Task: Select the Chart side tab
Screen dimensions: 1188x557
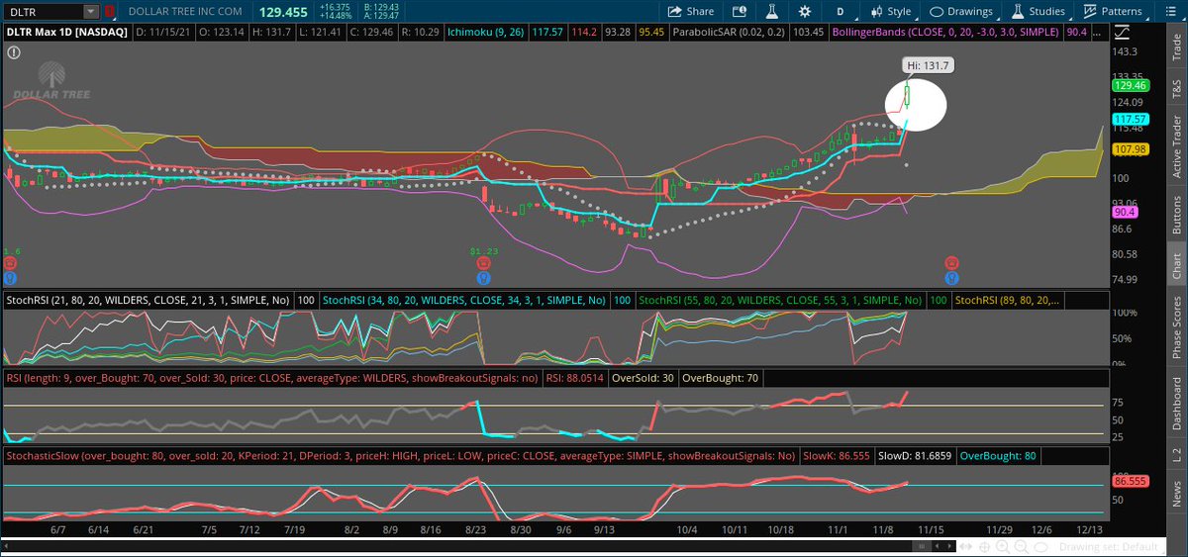Action: [1175, 267]
